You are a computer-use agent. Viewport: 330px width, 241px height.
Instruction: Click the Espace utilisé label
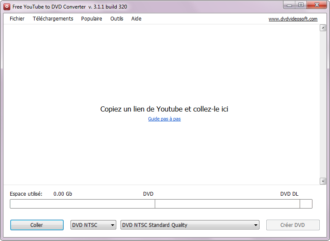pyautogui.click(x=26, y=194)
